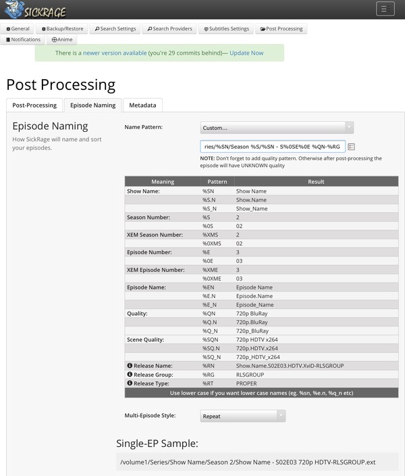Viewport: 405px width, 476px height.
Task: Click the naming pattern legend toggle icon
Action: 352,147
